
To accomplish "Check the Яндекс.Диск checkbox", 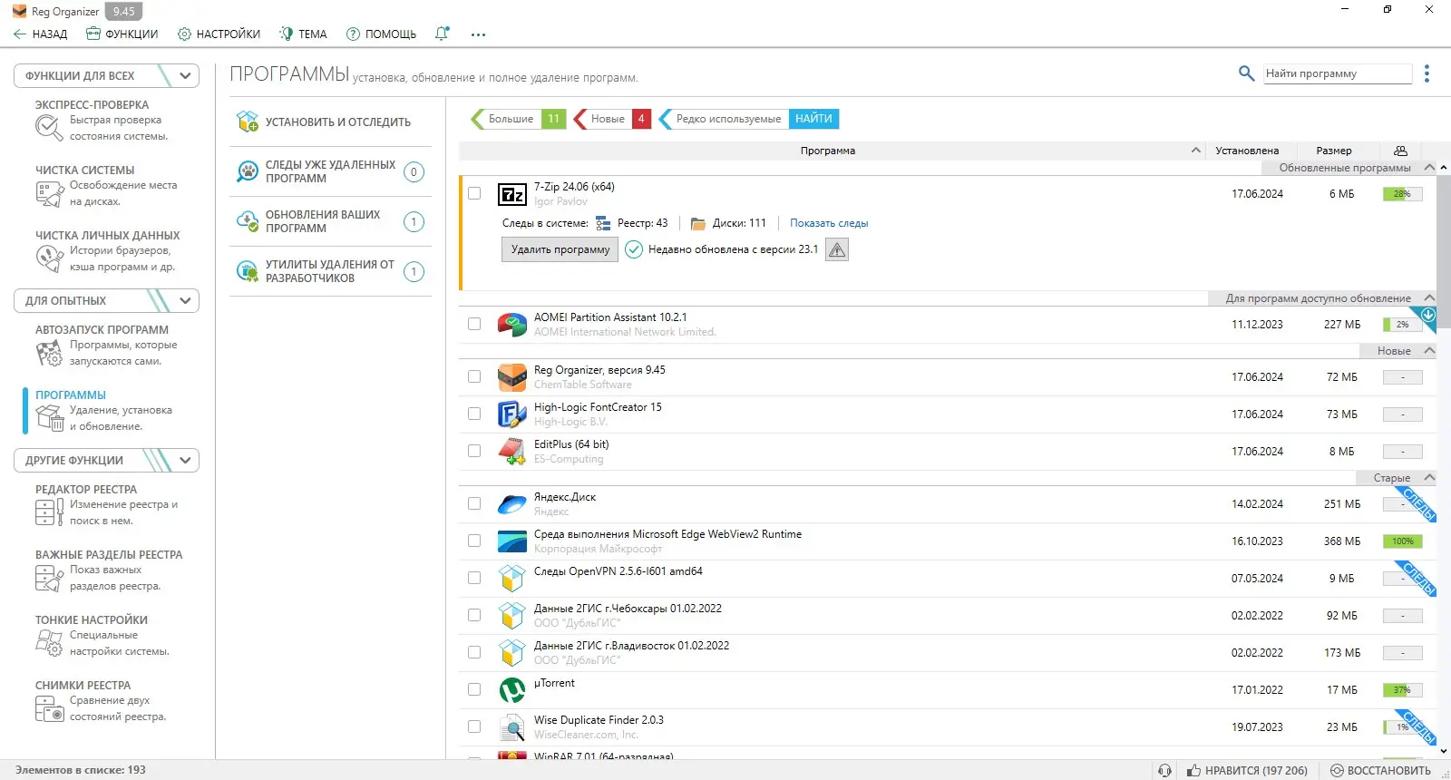I will click(x=474, y=503).
